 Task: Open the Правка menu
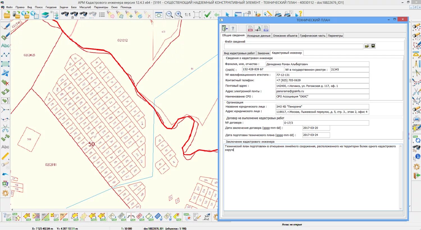click(20, 7)
